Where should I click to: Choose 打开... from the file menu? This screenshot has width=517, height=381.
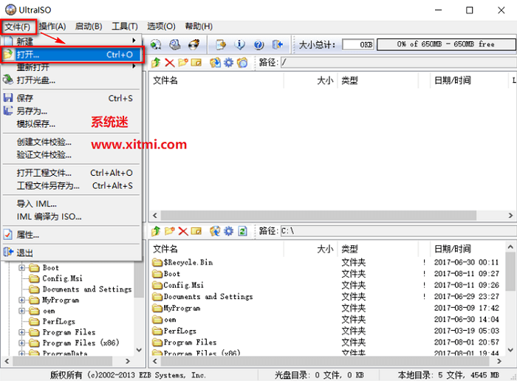(x=72, y=55)
